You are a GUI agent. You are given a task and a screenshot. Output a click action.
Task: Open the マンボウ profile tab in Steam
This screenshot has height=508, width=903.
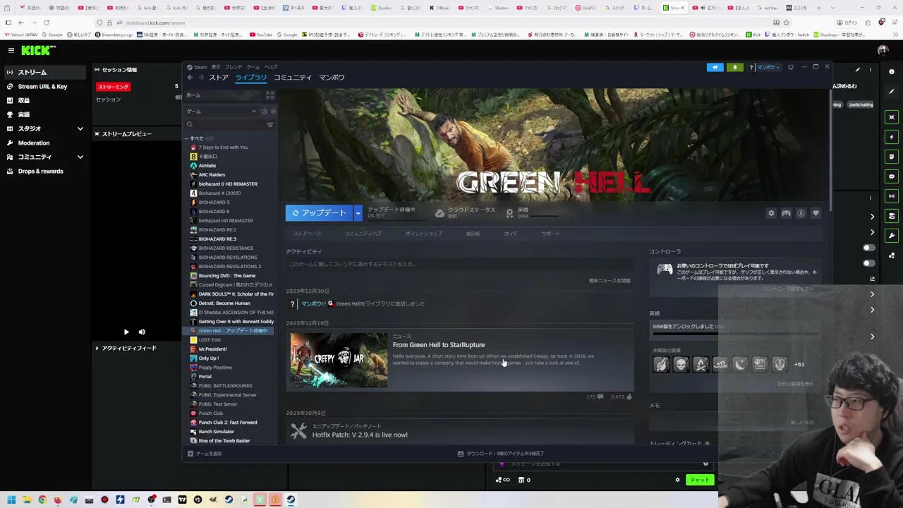[x=332, y=78]
